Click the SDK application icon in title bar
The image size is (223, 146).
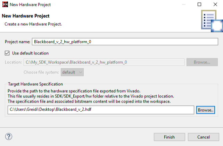(5, 5)
